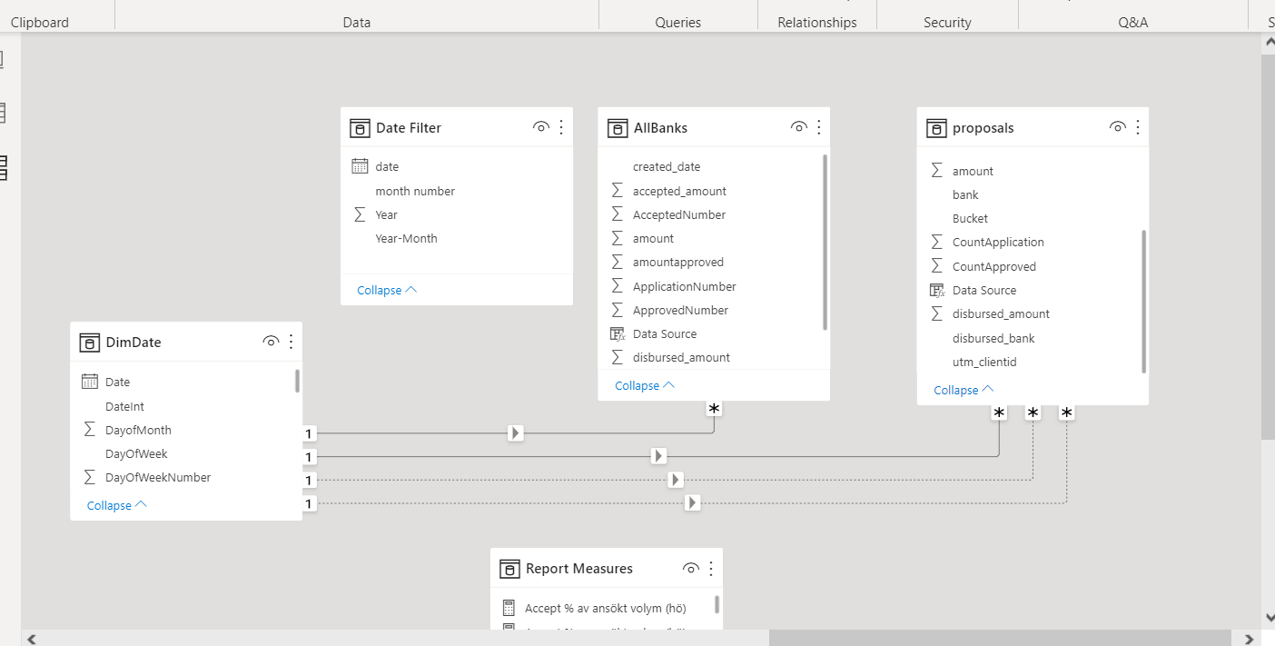1275x646 pixels.
Task: Click sigma icon next to DayofMonth
Action: pyautogui.click(x=89, y=430)
